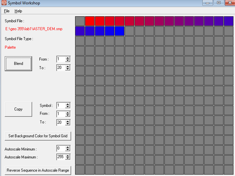Open the Help menu

[18, 11]
